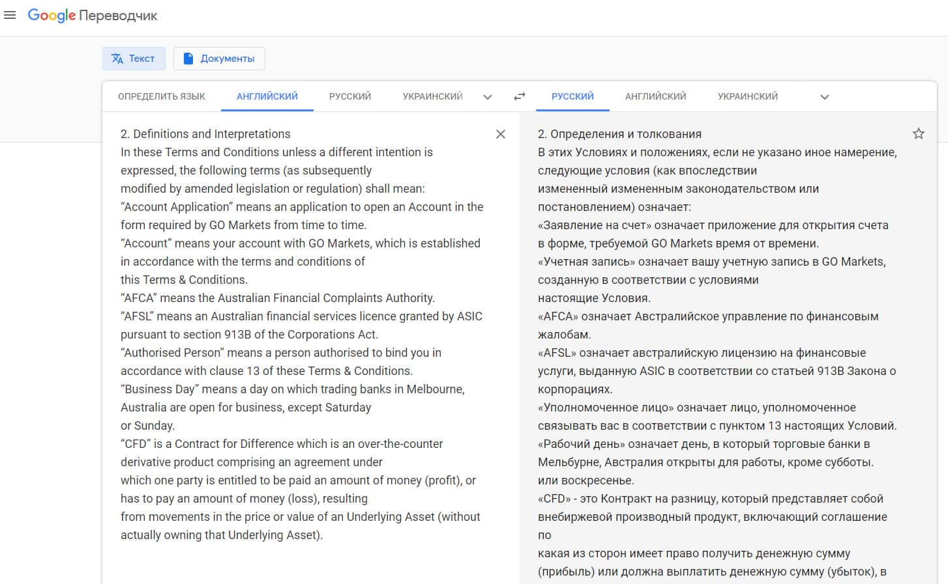Clear the source text with X
This screenshot has height=584, width=948.
pyautogui.click(x=501, y=134)
